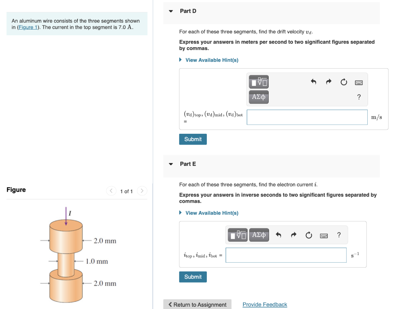Reset the Part D answer field
The width and height of the screenshot is (393, 309).
(x=343, y=82)
